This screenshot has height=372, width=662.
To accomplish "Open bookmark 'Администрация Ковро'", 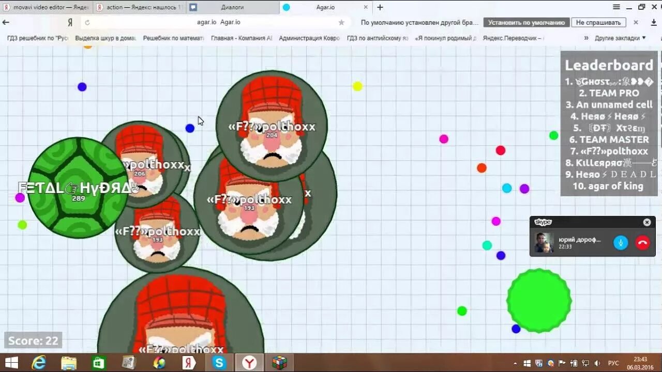I will pos(309,38).
